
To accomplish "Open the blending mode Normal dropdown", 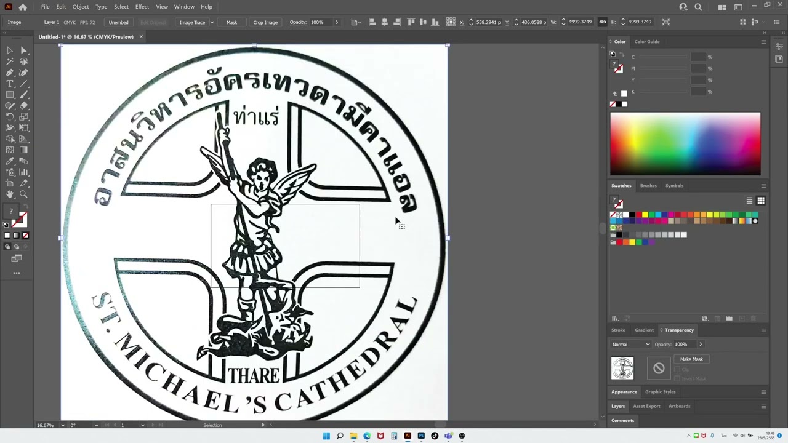I will click(630, 345).
